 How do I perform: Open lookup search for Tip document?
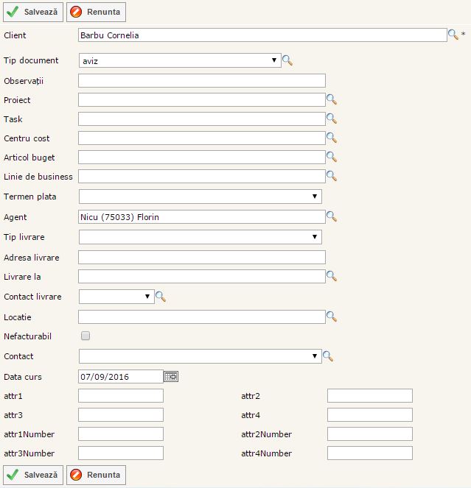point(287,61)
